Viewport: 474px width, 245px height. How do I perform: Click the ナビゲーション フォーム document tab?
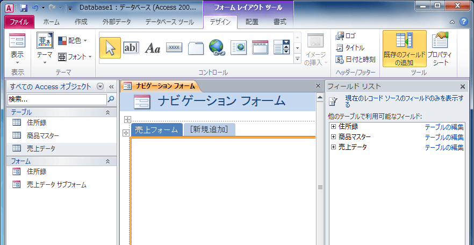click(x=160, y=86)
